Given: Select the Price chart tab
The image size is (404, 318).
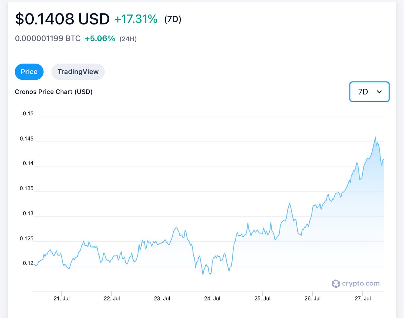Looking at the screenshot, I should 29,72.
